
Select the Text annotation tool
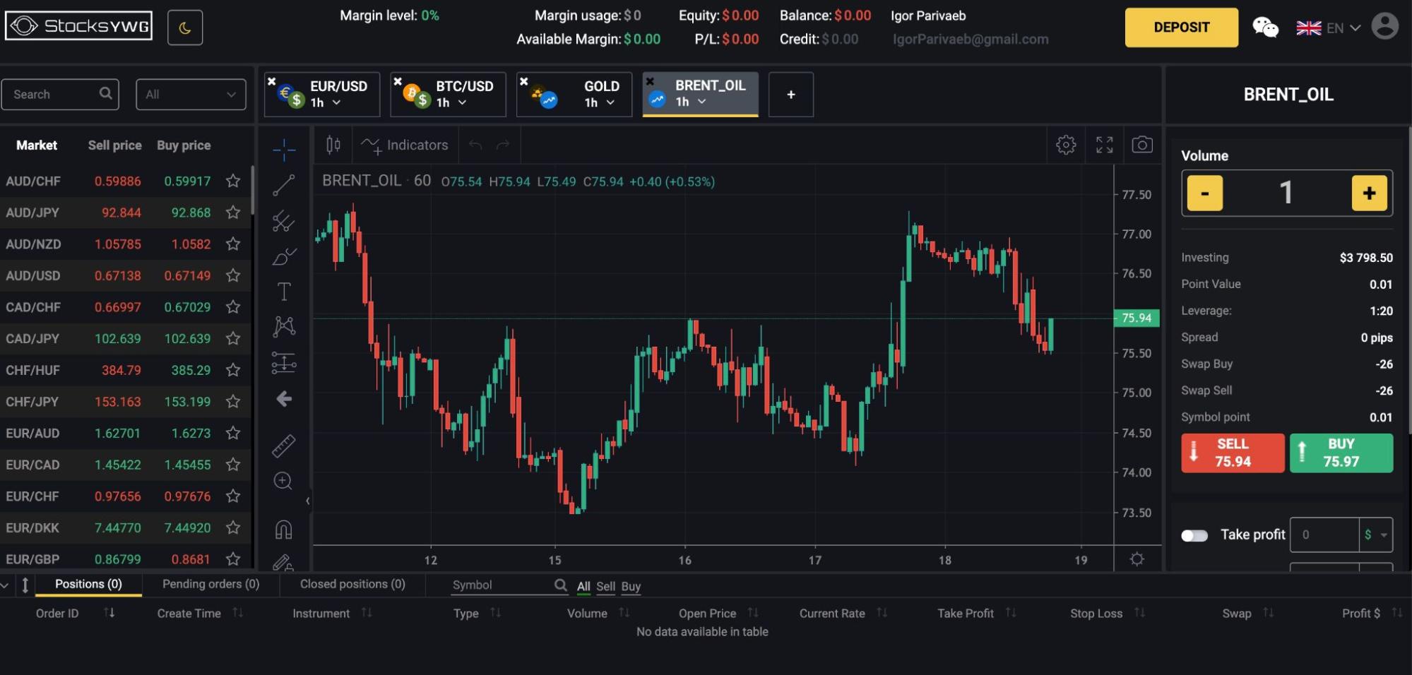pyautogui.click(x=284, y=292)
